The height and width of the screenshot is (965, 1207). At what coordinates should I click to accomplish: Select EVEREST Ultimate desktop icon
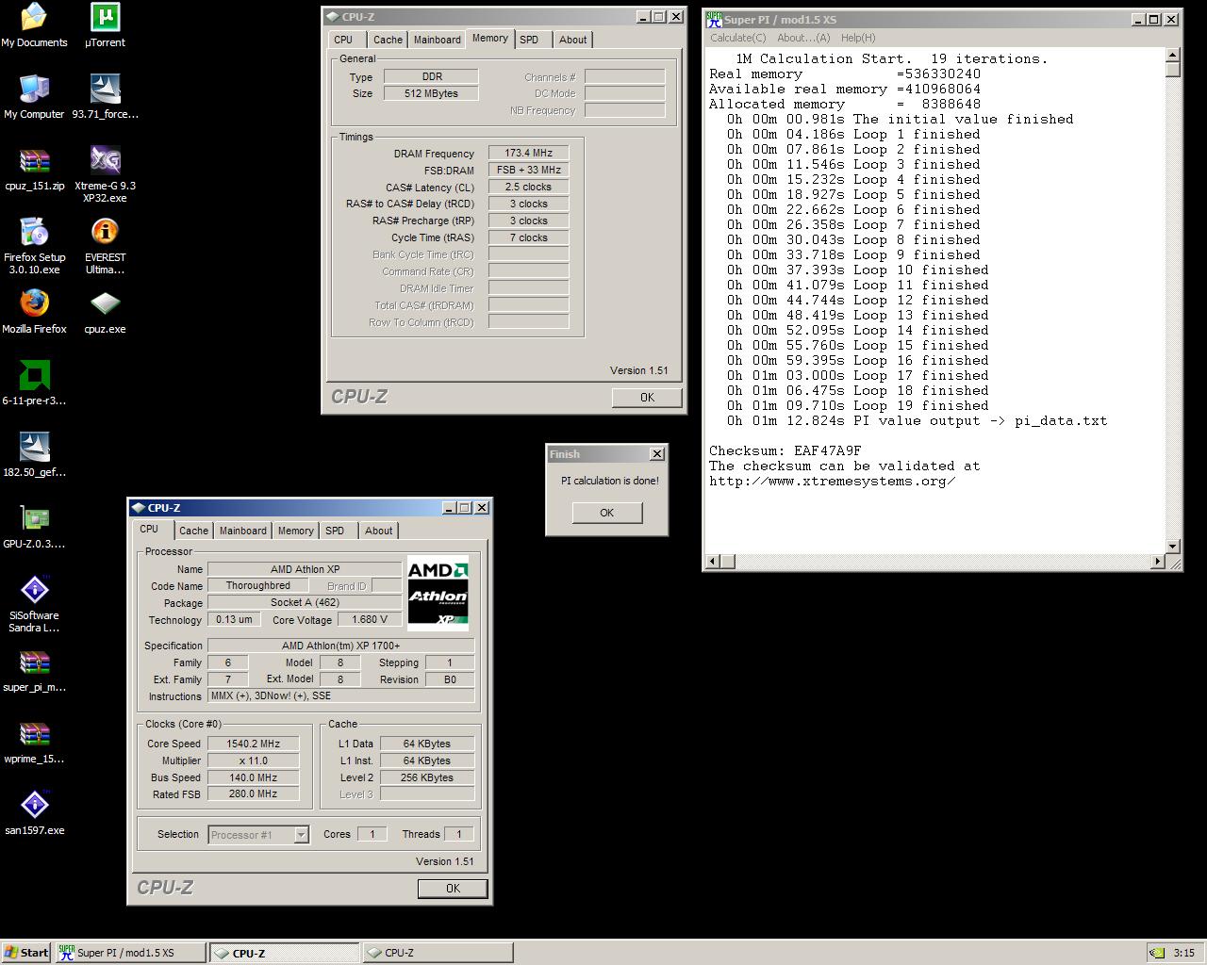(105, 246)
